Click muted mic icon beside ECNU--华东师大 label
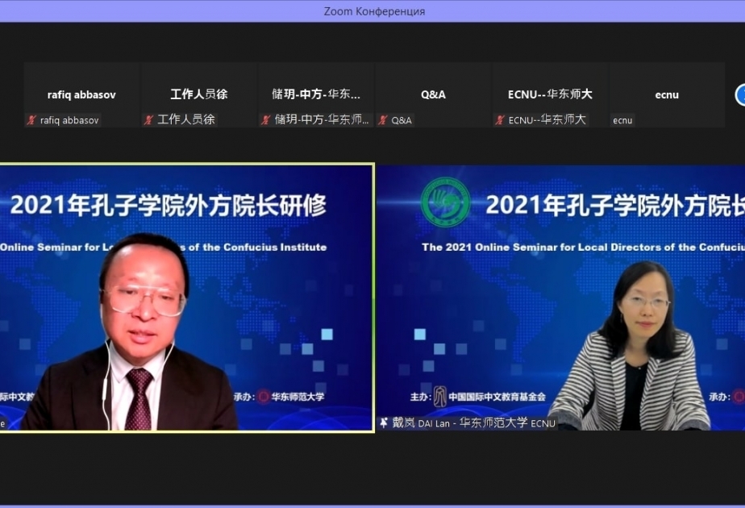 click(x=500, y=120)
